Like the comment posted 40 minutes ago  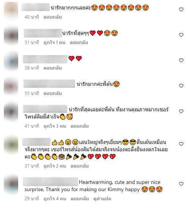(x=181, y=9)
